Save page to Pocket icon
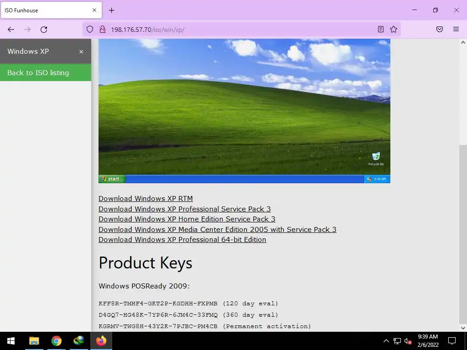The width and height of the screenshot is (467, 350). tap(440, 29)
